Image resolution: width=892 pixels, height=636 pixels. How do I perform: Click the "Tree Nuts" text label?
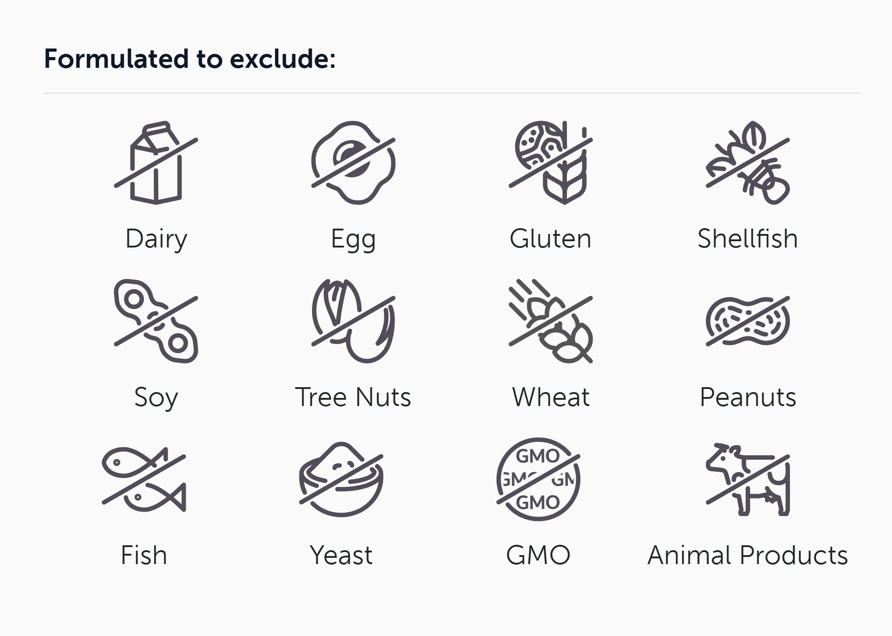point(353,397)
